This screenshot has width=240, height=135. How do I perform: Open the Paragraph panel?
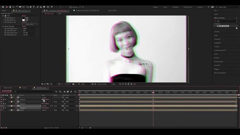click(x=217, y=43)
